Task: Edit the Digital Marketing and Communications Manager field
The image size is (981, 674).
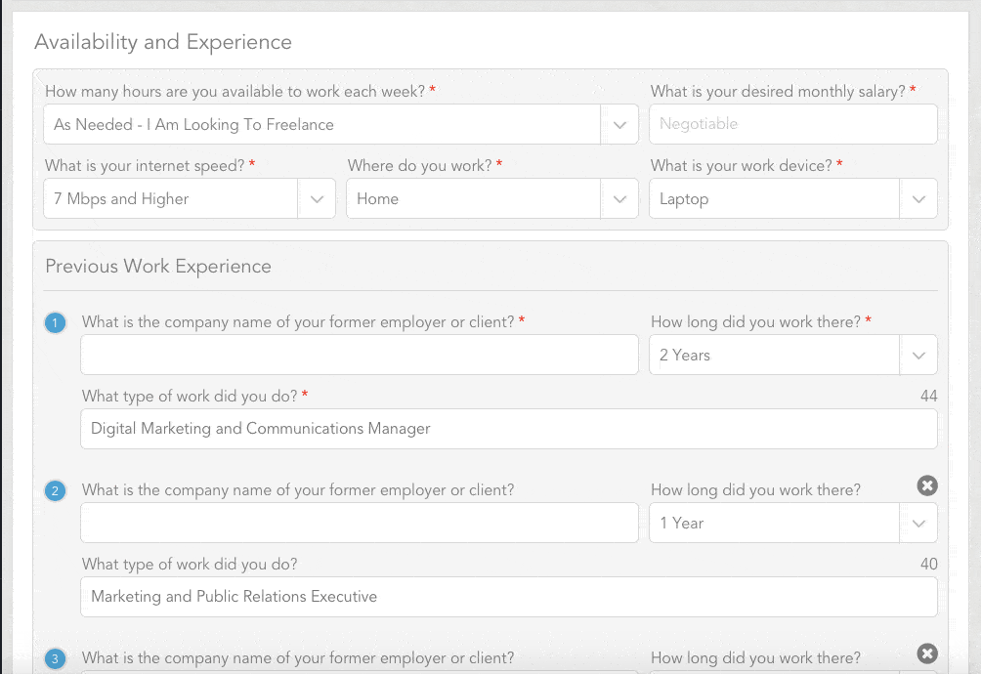Action: (508, 429)
